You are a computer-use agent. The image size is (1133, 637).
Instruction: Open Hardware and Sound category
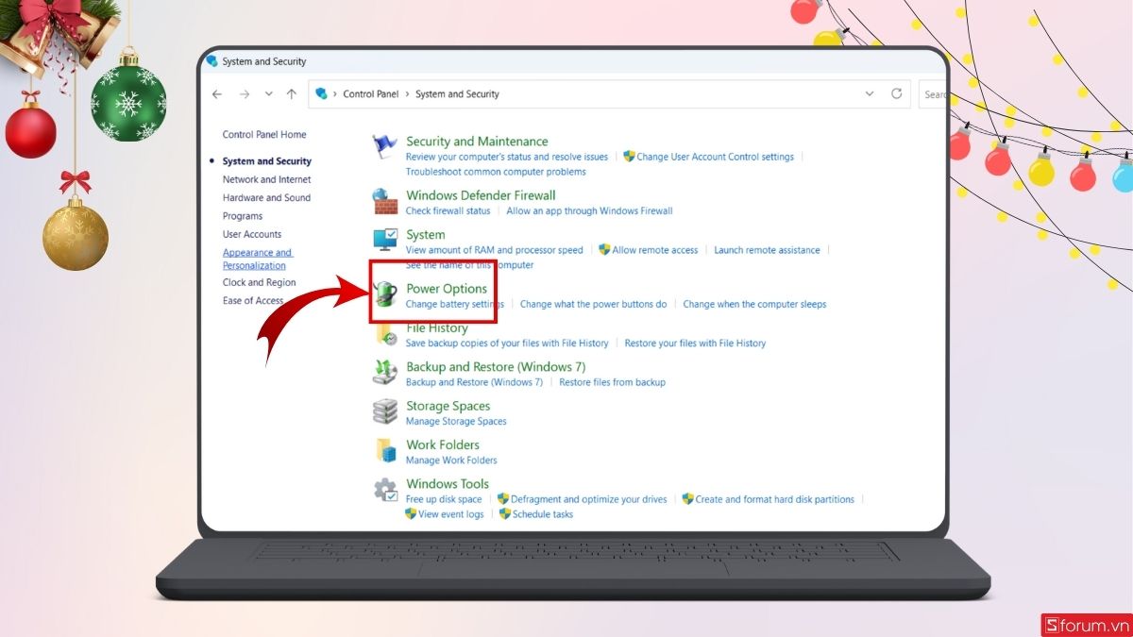click(266, 198)
